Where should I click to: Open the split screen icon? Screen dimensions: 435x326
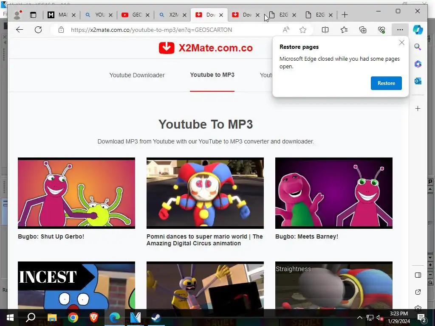tap(325, 30)
